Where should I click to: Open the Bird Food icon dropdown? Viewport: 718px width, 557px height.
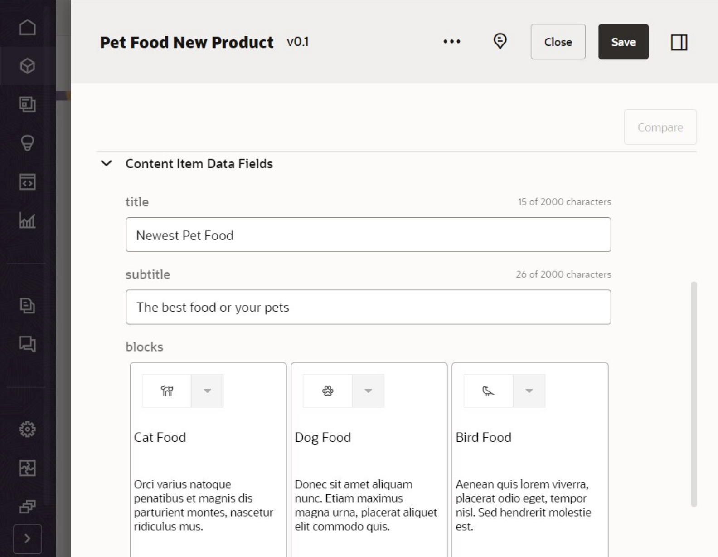coord(528,391)
